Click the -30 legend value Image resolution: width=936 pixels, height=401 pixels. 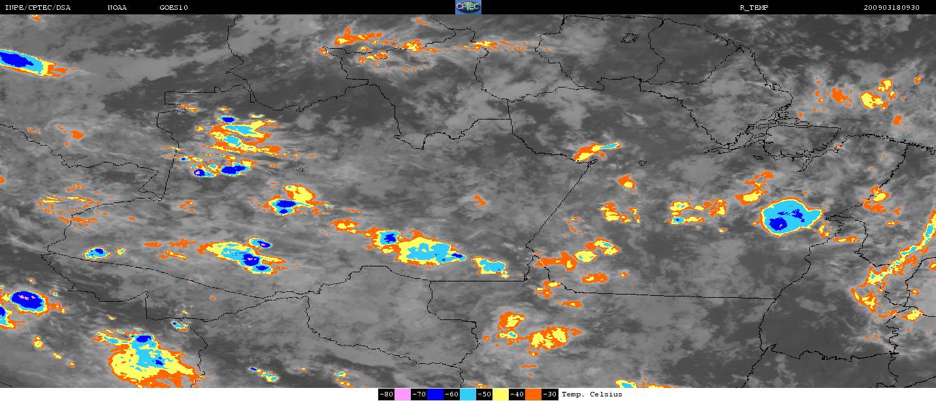[x=549, y=394]
